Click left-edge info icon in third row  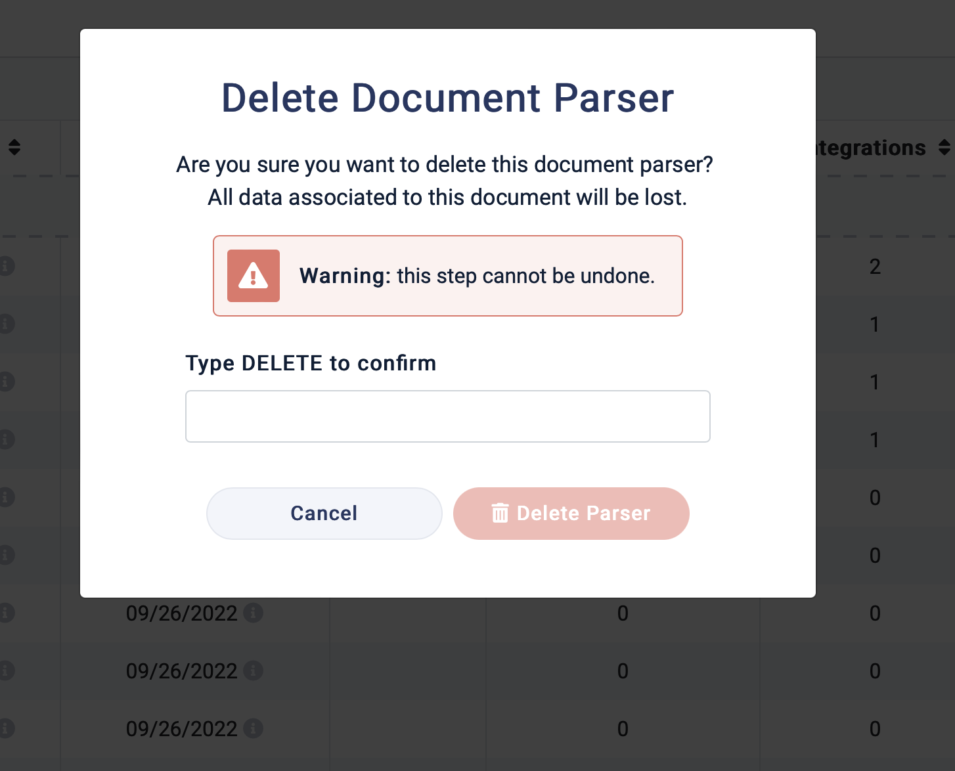tap(6, 382)
